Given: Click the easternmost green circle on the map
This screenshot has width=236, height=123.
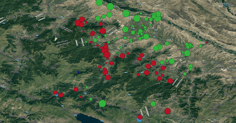Looking at the screenshot, I should [x=200, y=46].
